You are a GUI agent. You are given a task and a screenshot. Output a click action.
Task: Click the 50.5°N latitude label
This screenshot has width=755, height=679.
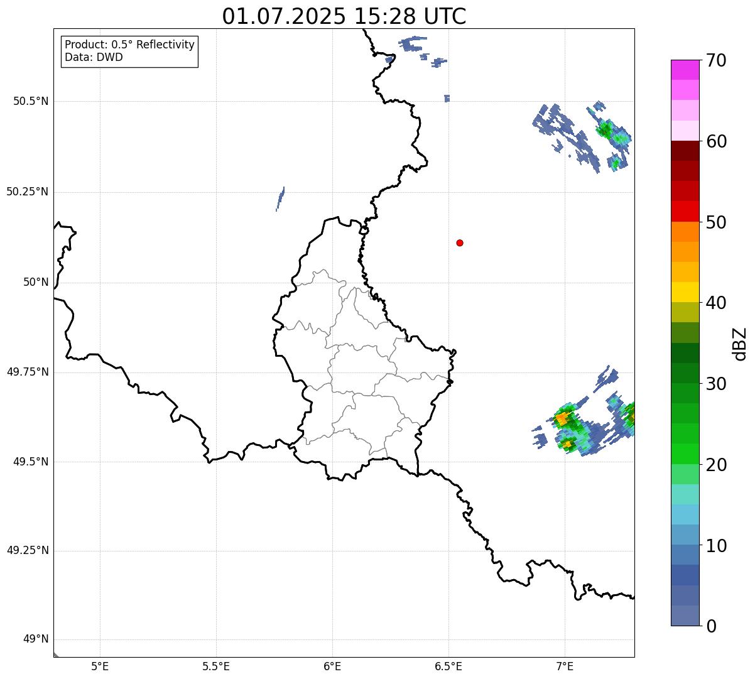(31, 101)
